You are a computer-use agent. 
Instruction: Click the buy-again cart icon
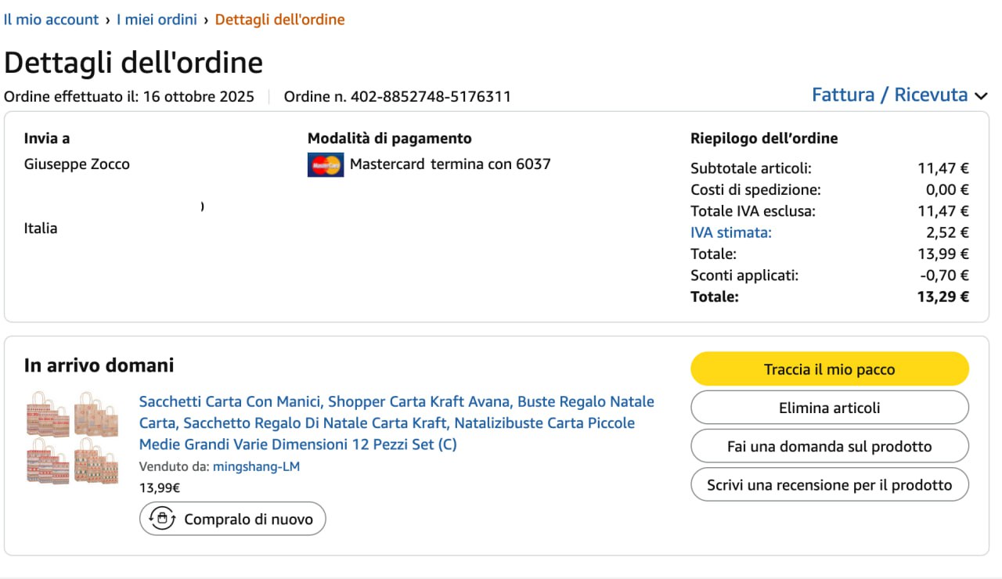point(162,519)
